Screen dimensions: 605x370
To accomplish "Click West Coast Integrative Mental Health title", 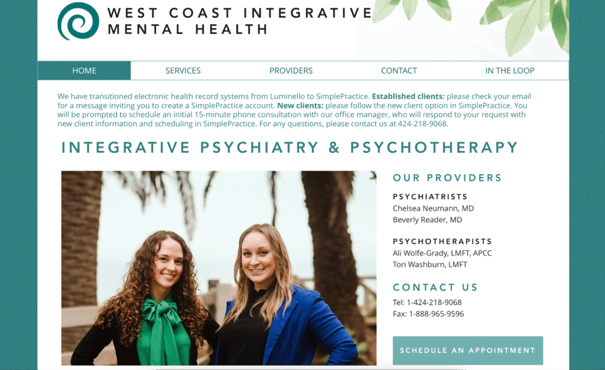I will [240, 21].
